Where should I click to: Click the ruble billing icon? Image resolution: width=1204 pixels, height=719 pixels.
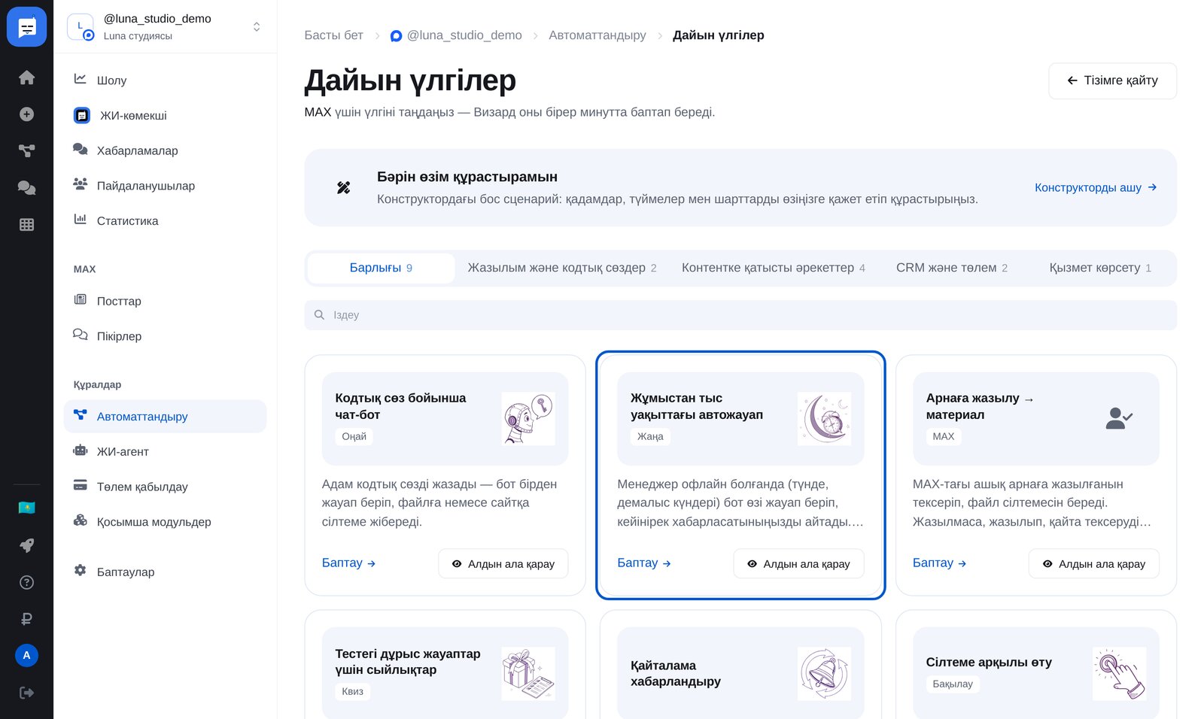point(26,619)
